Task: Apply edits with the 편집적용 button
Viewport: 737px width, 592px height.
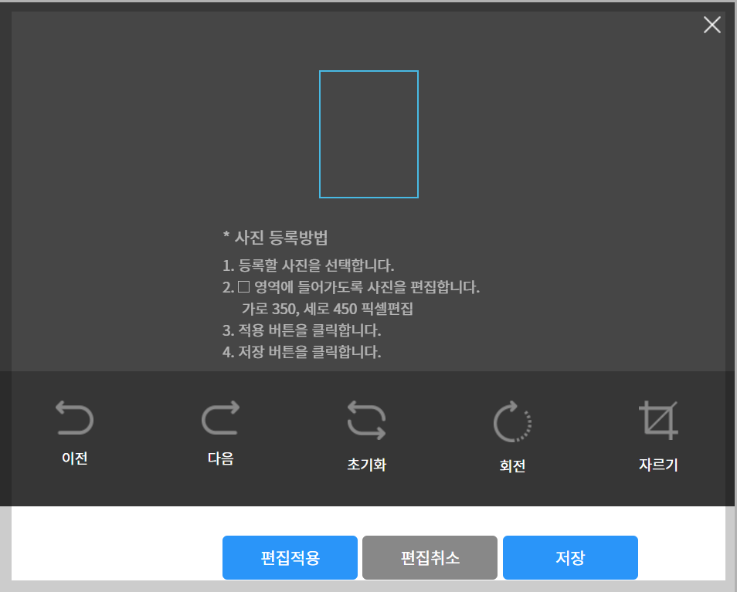Action: coord(290,557)
